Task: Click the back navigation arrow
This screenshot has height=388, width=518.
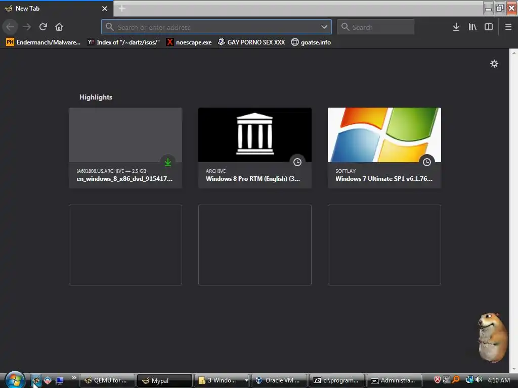Action: 10,27
